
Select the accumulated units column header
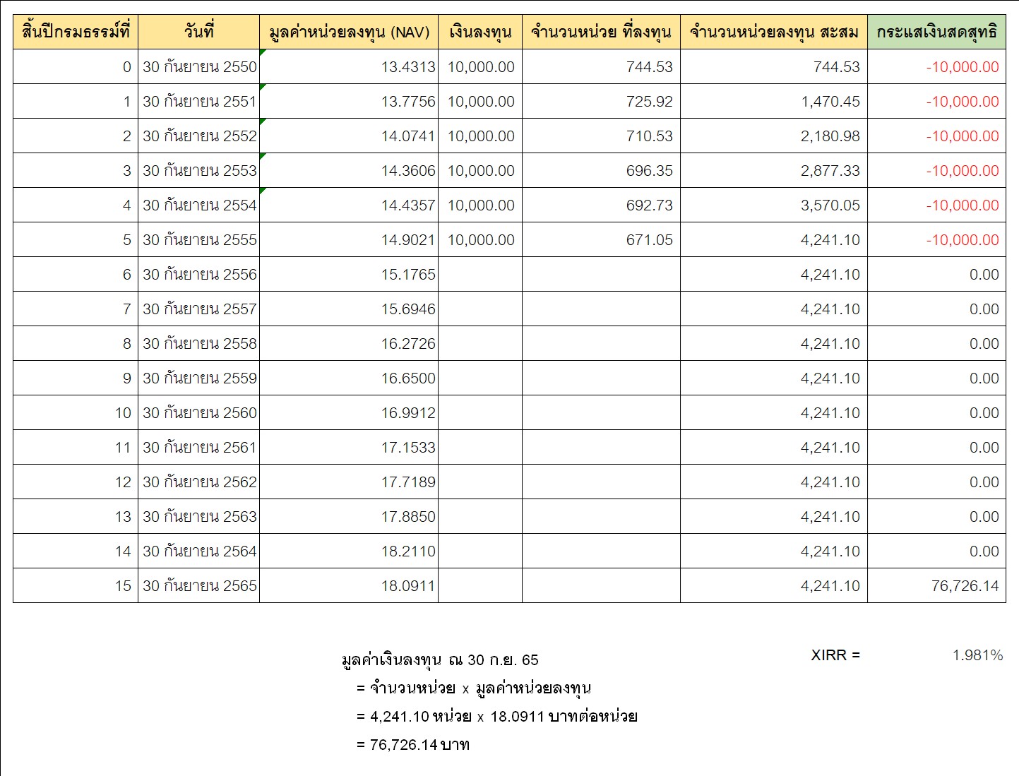(x=773, y=32)
